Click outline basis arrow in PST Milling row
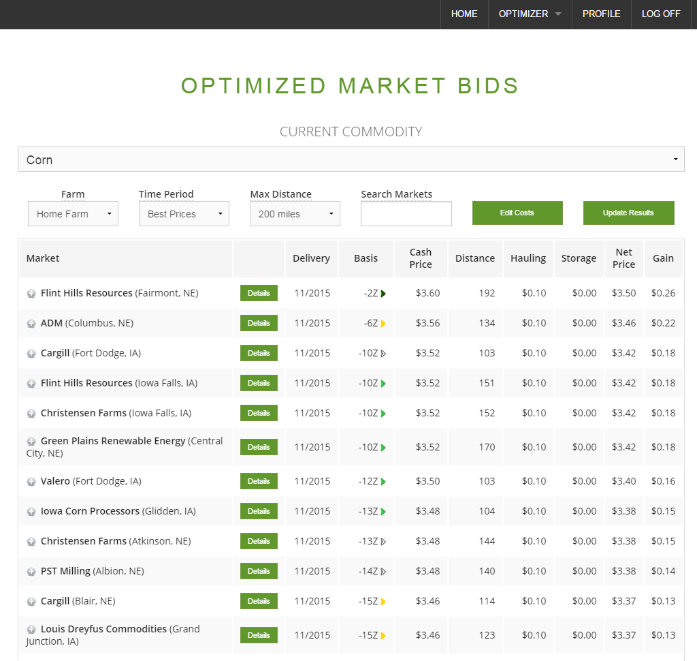 (383, 572)
